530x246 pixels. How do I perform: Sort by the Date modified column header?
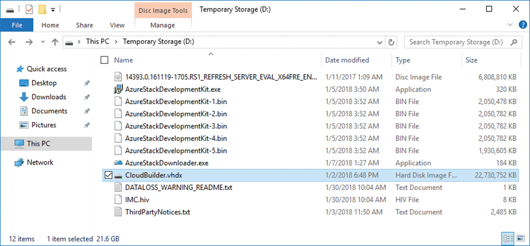click(x=347, y=60)
